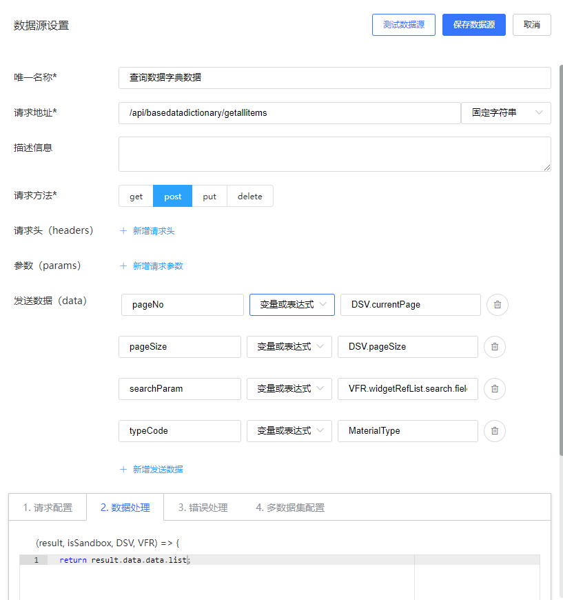Select the get request method
This screenshot has height=600, width=563.
coord(136,197)
